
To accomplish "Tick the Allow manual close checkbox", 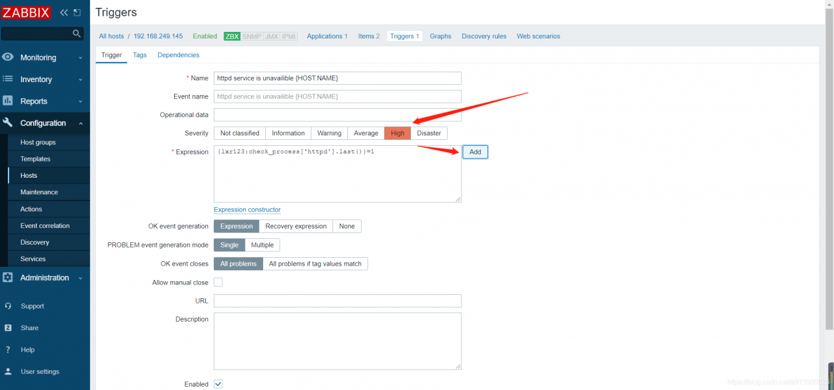I will click(x=218, y=282).
